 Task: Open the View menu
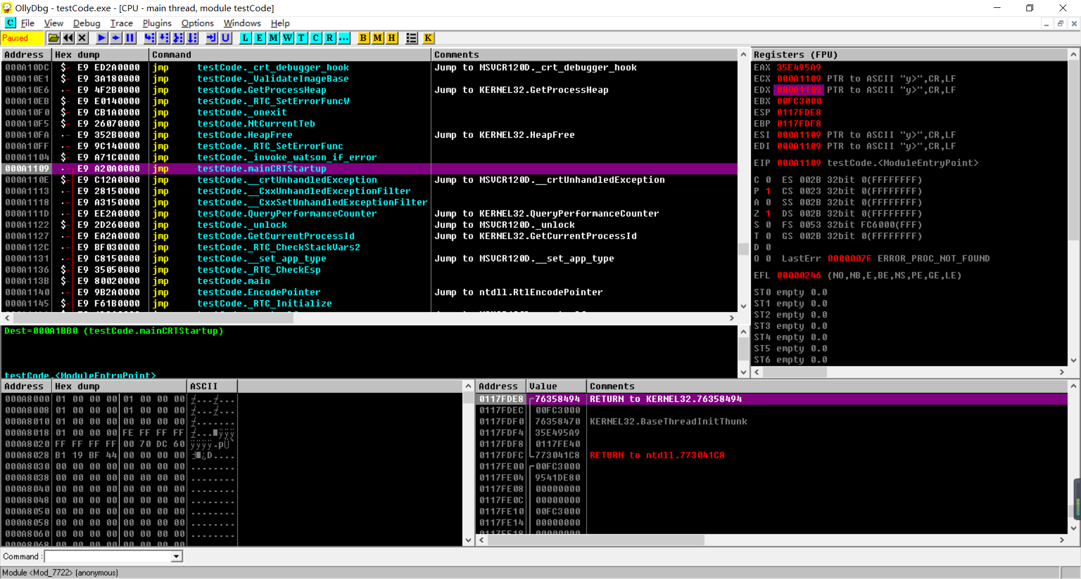pyautogui.click(x=53, y=23)
